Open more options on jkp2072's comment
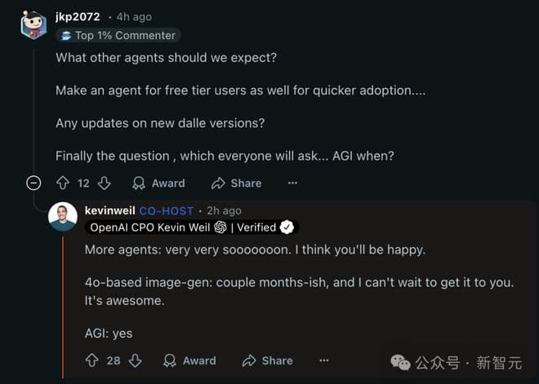The width and height of the screenshot is (539, 384). click(x=292, y=183)
